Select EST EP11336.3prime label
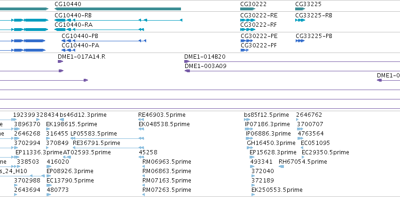400x197 pixels. pos(39,152)
